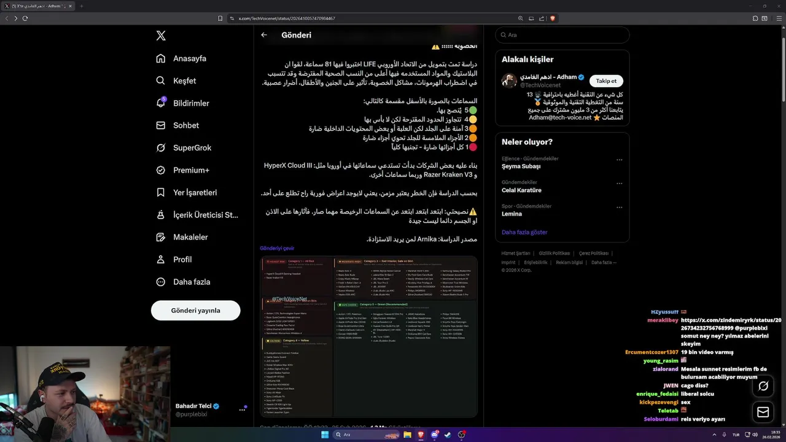Click the Brave Shields lion icon
Image resolution: width=786 pixels, height=442 pixels.
(x=552, y=18)
